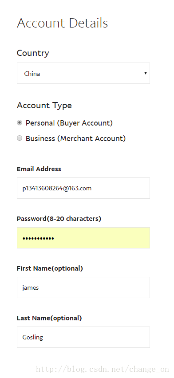Focus the yellow Password input field
The height and width of the screenshot is (378, 174).
pyautogui.click(x=83, y=238)
